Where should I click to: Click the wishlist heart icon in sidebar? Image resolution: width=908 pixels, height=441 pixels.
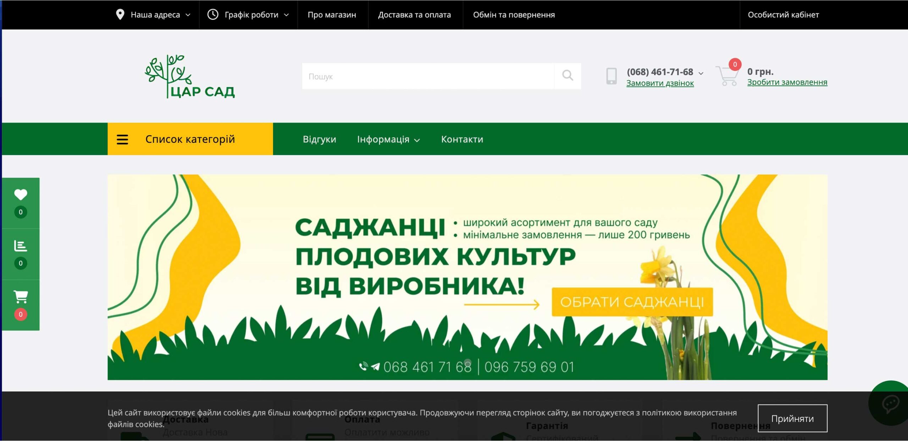(21, 194)
